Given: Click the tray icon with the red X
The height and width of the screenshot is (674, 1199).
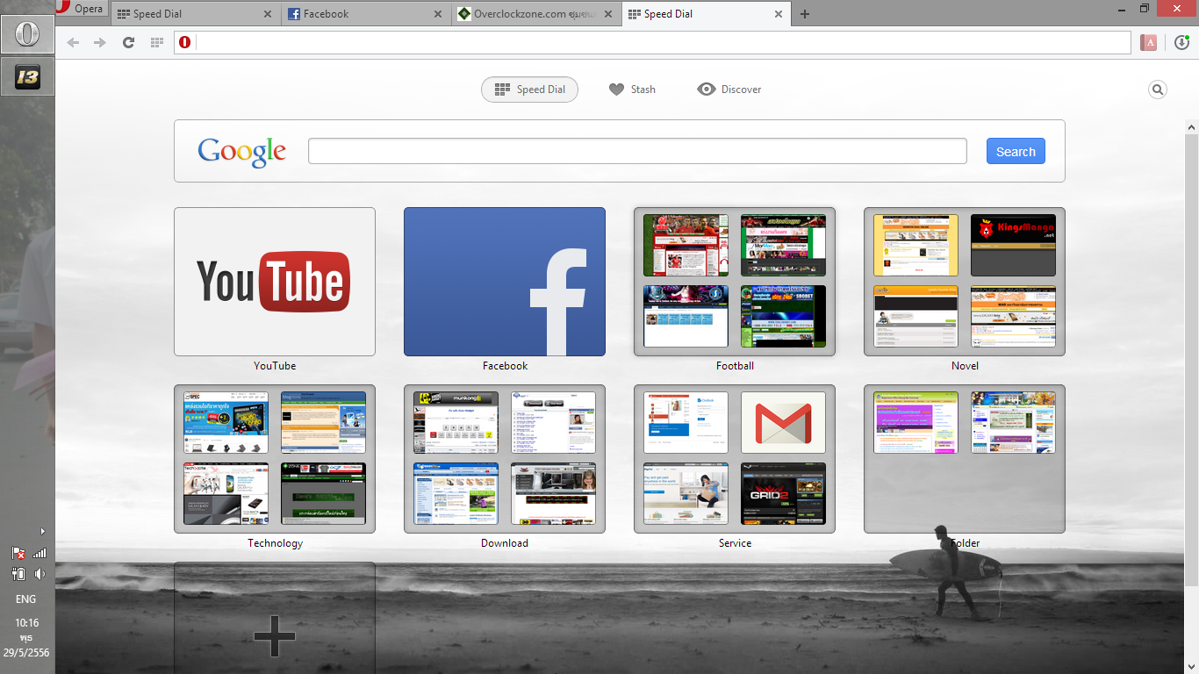Looking at the screenshot, I should [18, 553].
